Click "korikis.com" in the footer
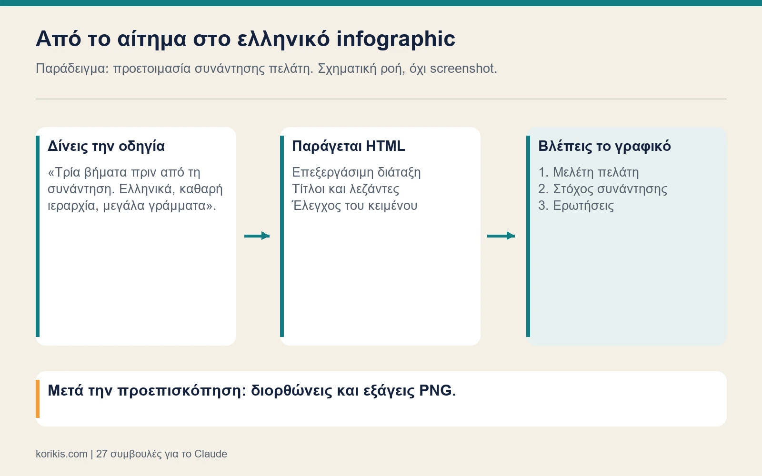 (x=61, y=454)
